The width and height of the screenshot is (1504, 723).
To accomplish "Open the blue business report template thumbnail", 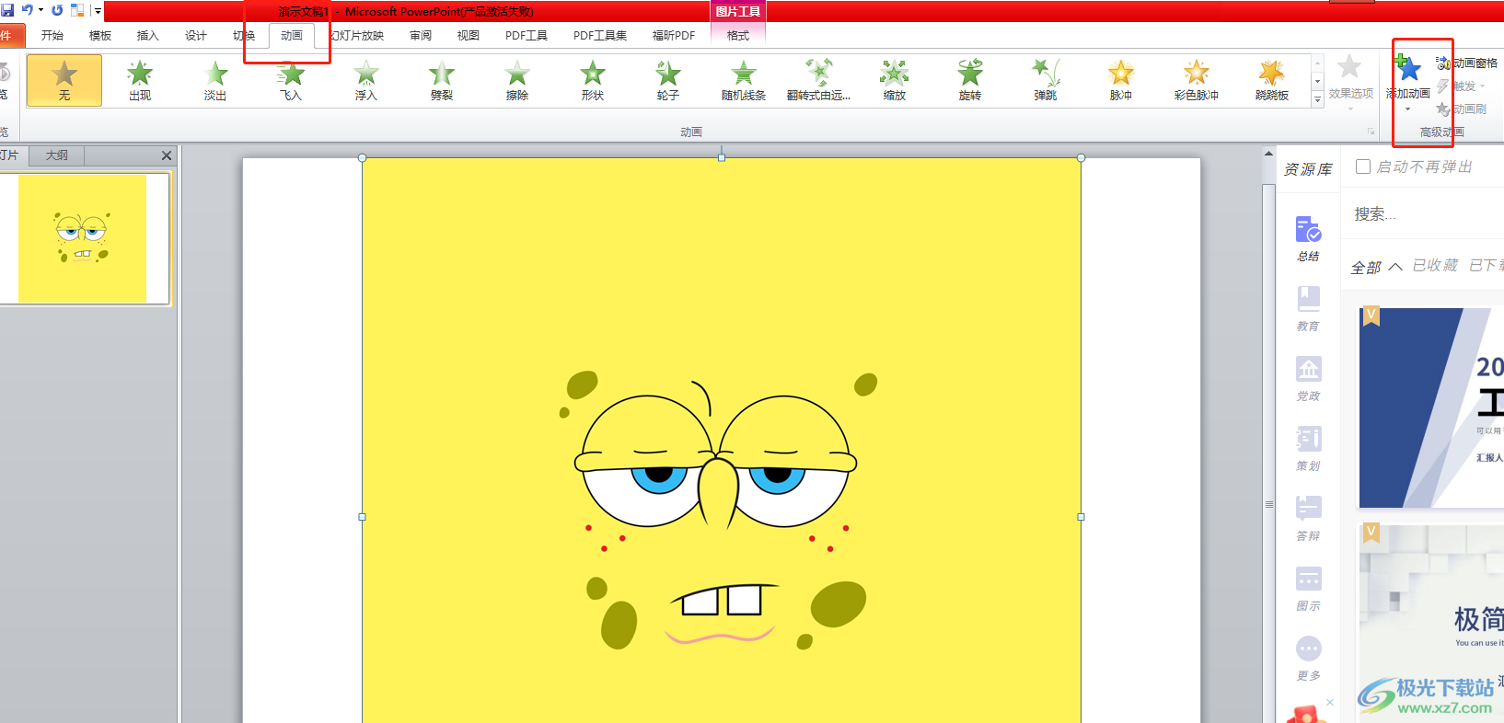I will point(1431,407).
